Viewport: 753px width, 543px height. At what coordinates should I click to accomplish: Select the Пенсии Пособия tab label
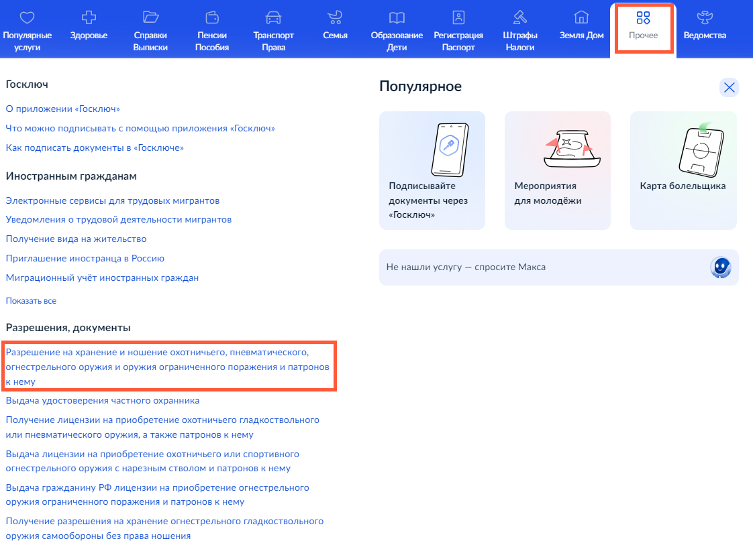(212, 42)
